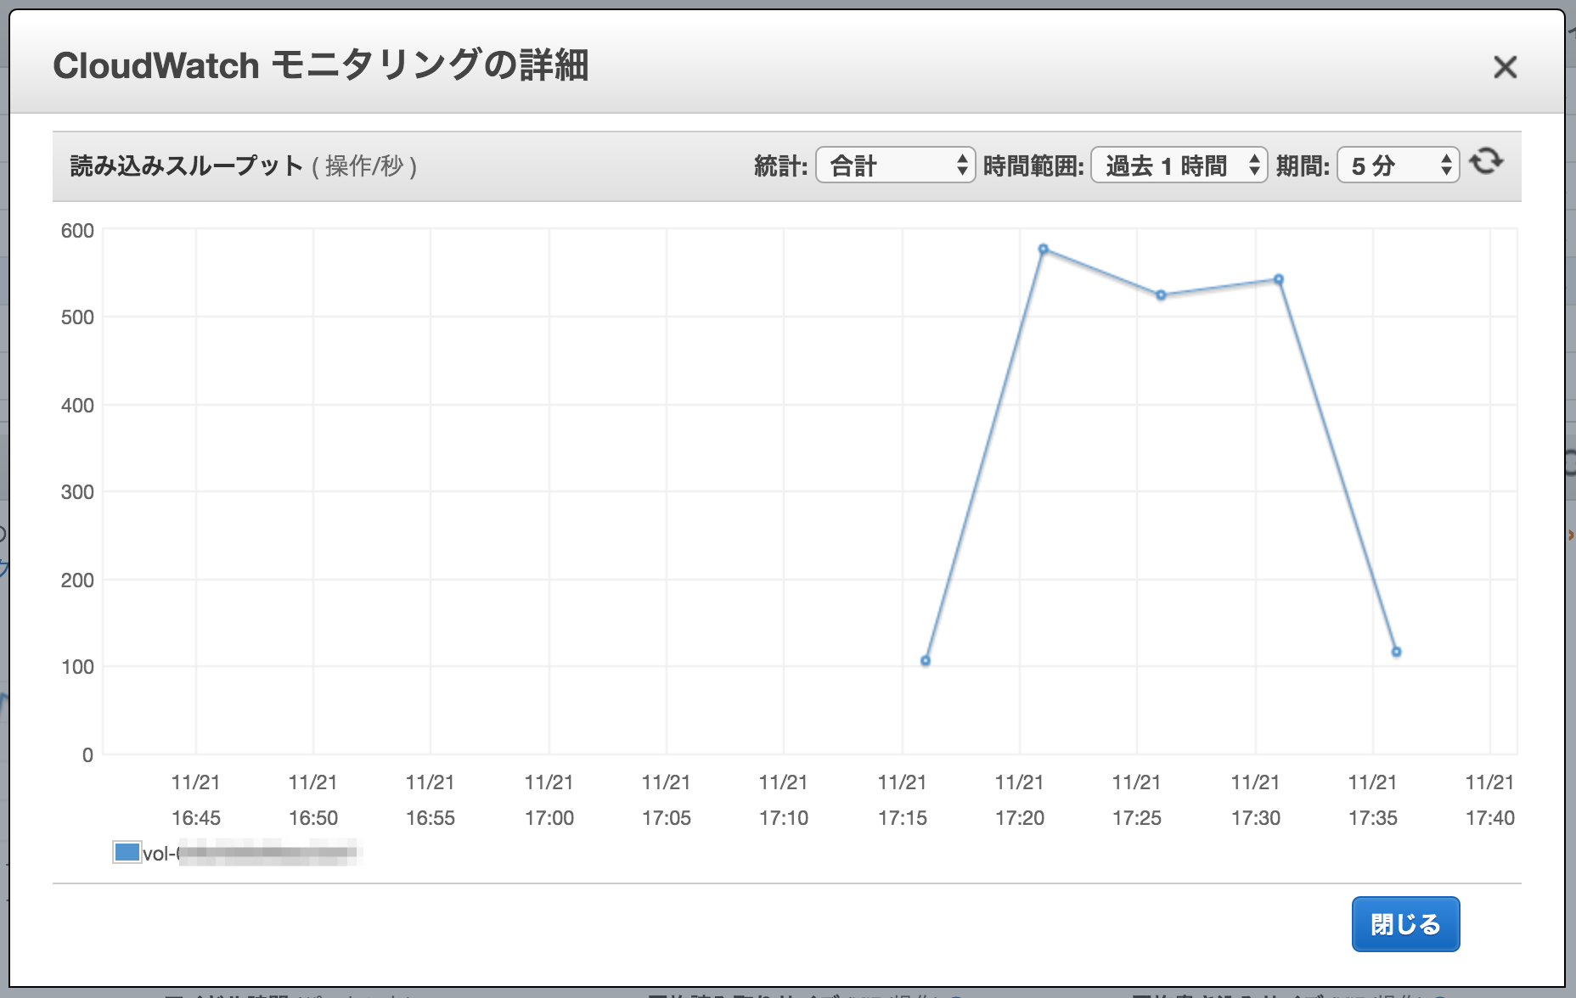This screenshot has width=1576, height=998.
Task: Click the data point near 17:25
Action: [x=1161, y=295]
